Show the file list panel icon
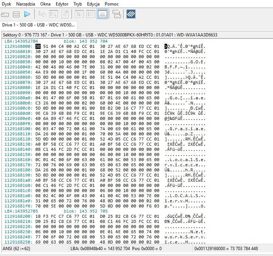 tap(90, 14)
